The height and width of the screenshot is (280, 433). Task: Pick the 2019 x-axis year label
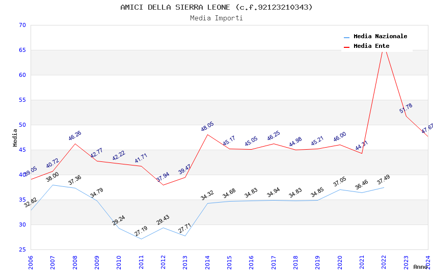(x=318, y=262)
